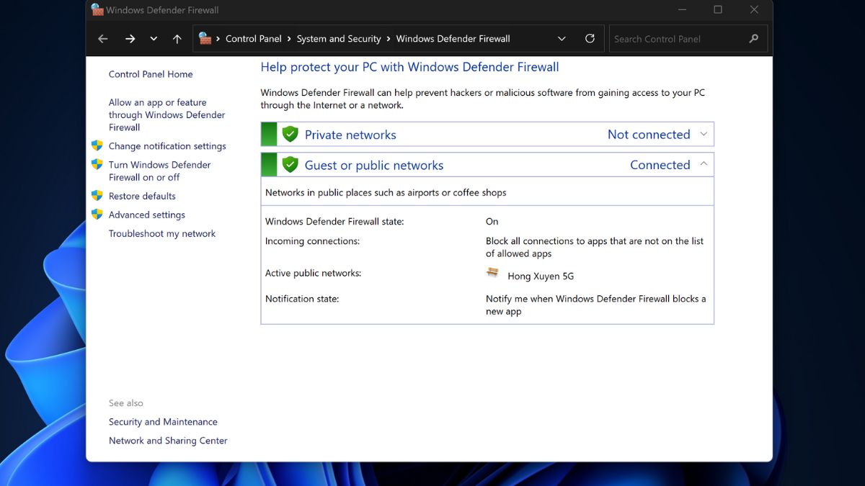Click Help protect your PC heading
The height and width of the screenshot is (486, 865).
pos(409,67)
